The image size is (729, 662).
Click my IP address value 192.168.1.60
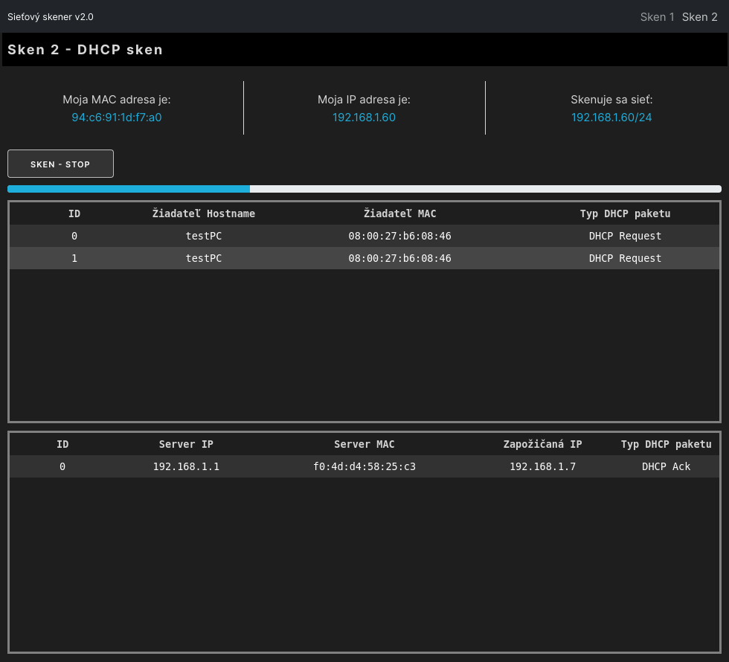click(364, 118)
